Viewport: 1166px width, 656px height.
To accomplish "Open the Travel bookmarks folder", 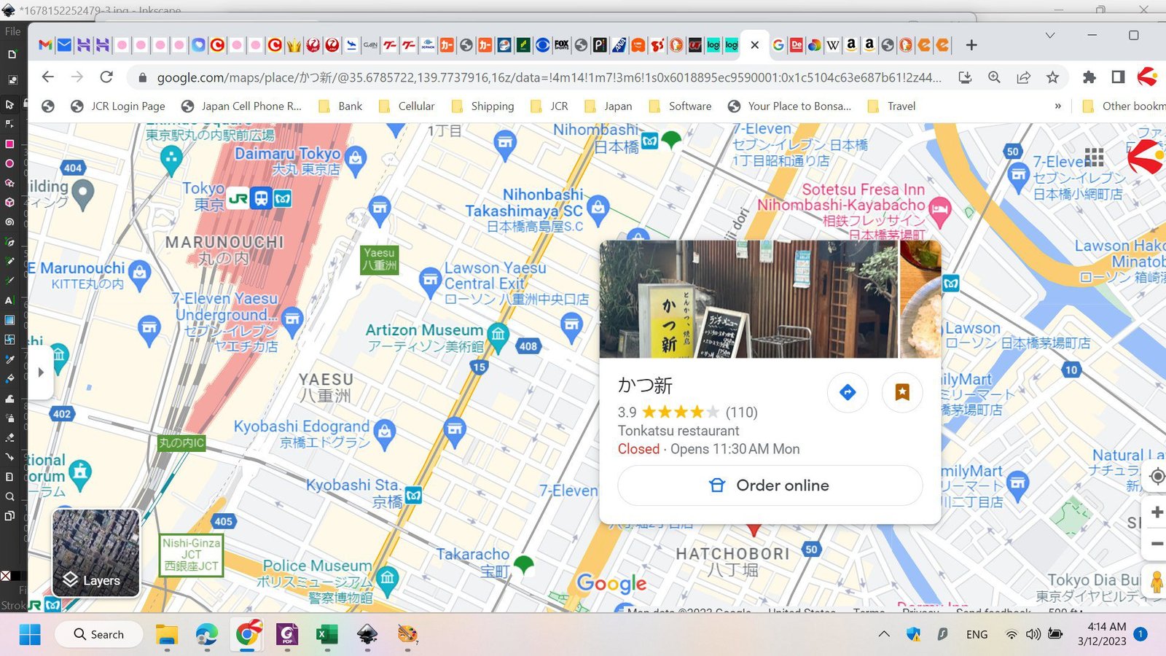I will pyautogui.click(x=892, y=106).
